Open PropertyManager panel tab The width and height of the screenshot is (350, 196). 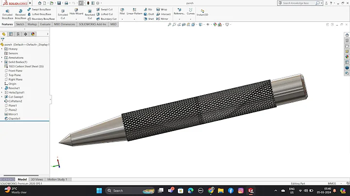coord(11,34)
